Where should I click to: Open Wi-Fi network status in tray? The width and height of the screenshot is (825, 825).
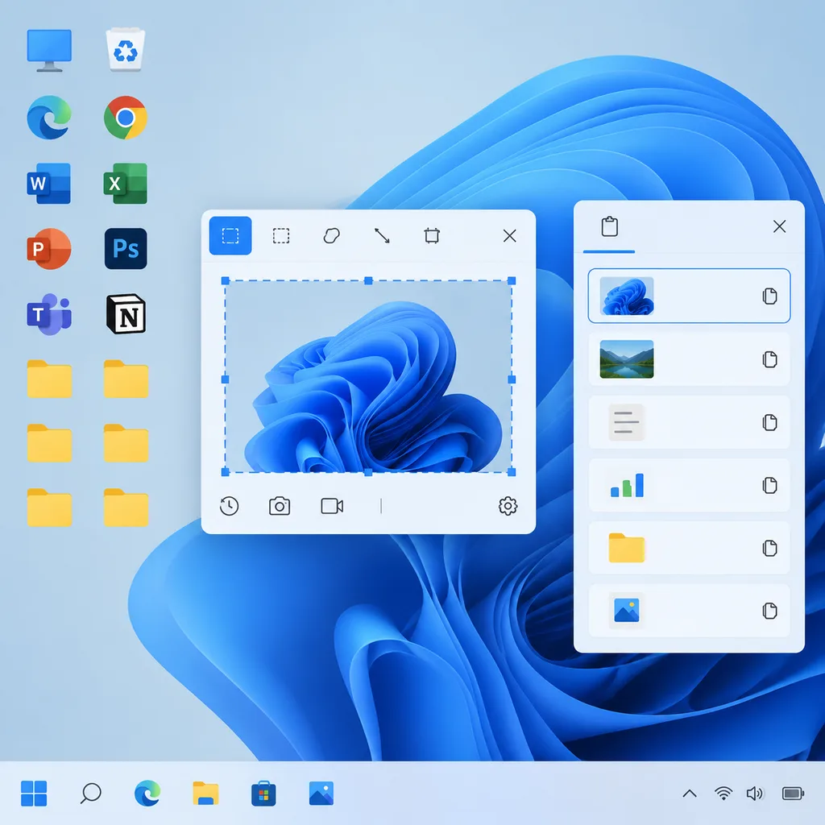pyautogui.click(x=723, y=794)
